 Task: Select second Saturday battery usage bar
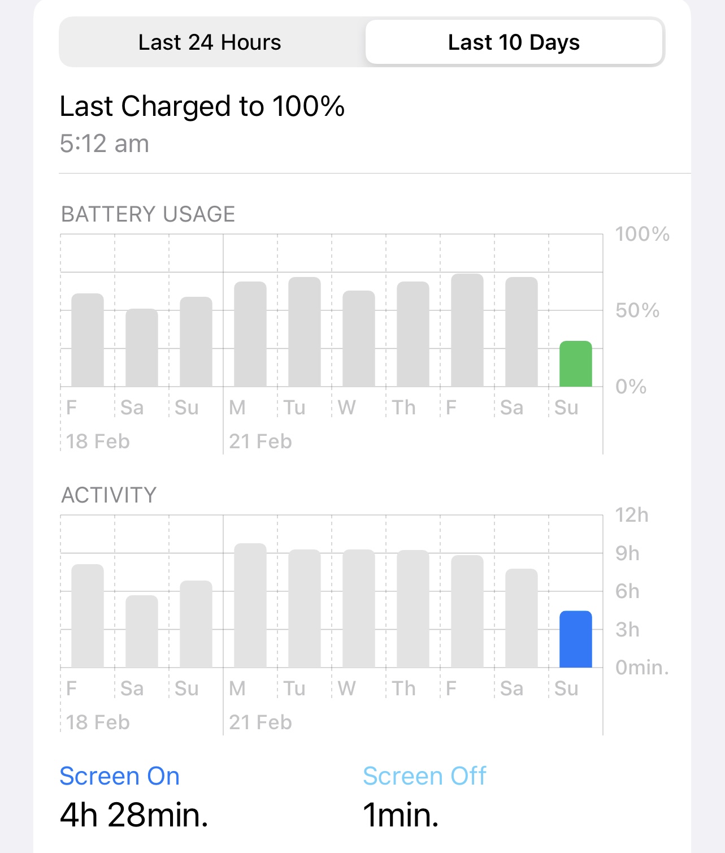[x=522, y=332]
